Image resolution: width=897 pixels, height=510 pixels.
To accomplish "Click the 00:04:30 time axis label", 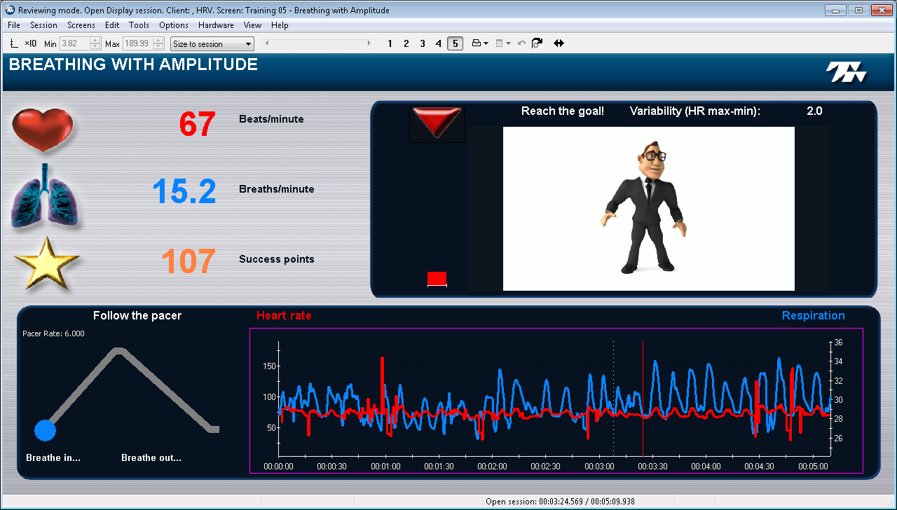I will [760, 466].
